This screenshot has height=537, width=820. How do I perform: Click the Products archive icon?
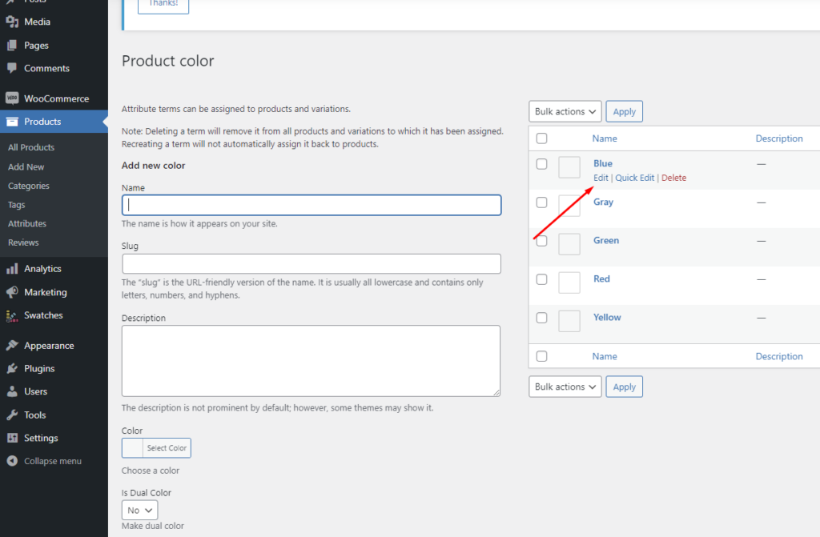coord(12,122)
